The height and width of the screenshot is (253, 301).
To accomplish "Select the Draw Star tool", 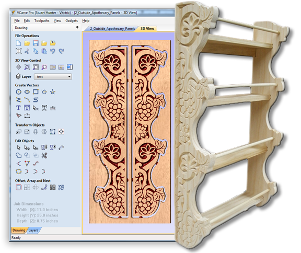I will point(53,92).
